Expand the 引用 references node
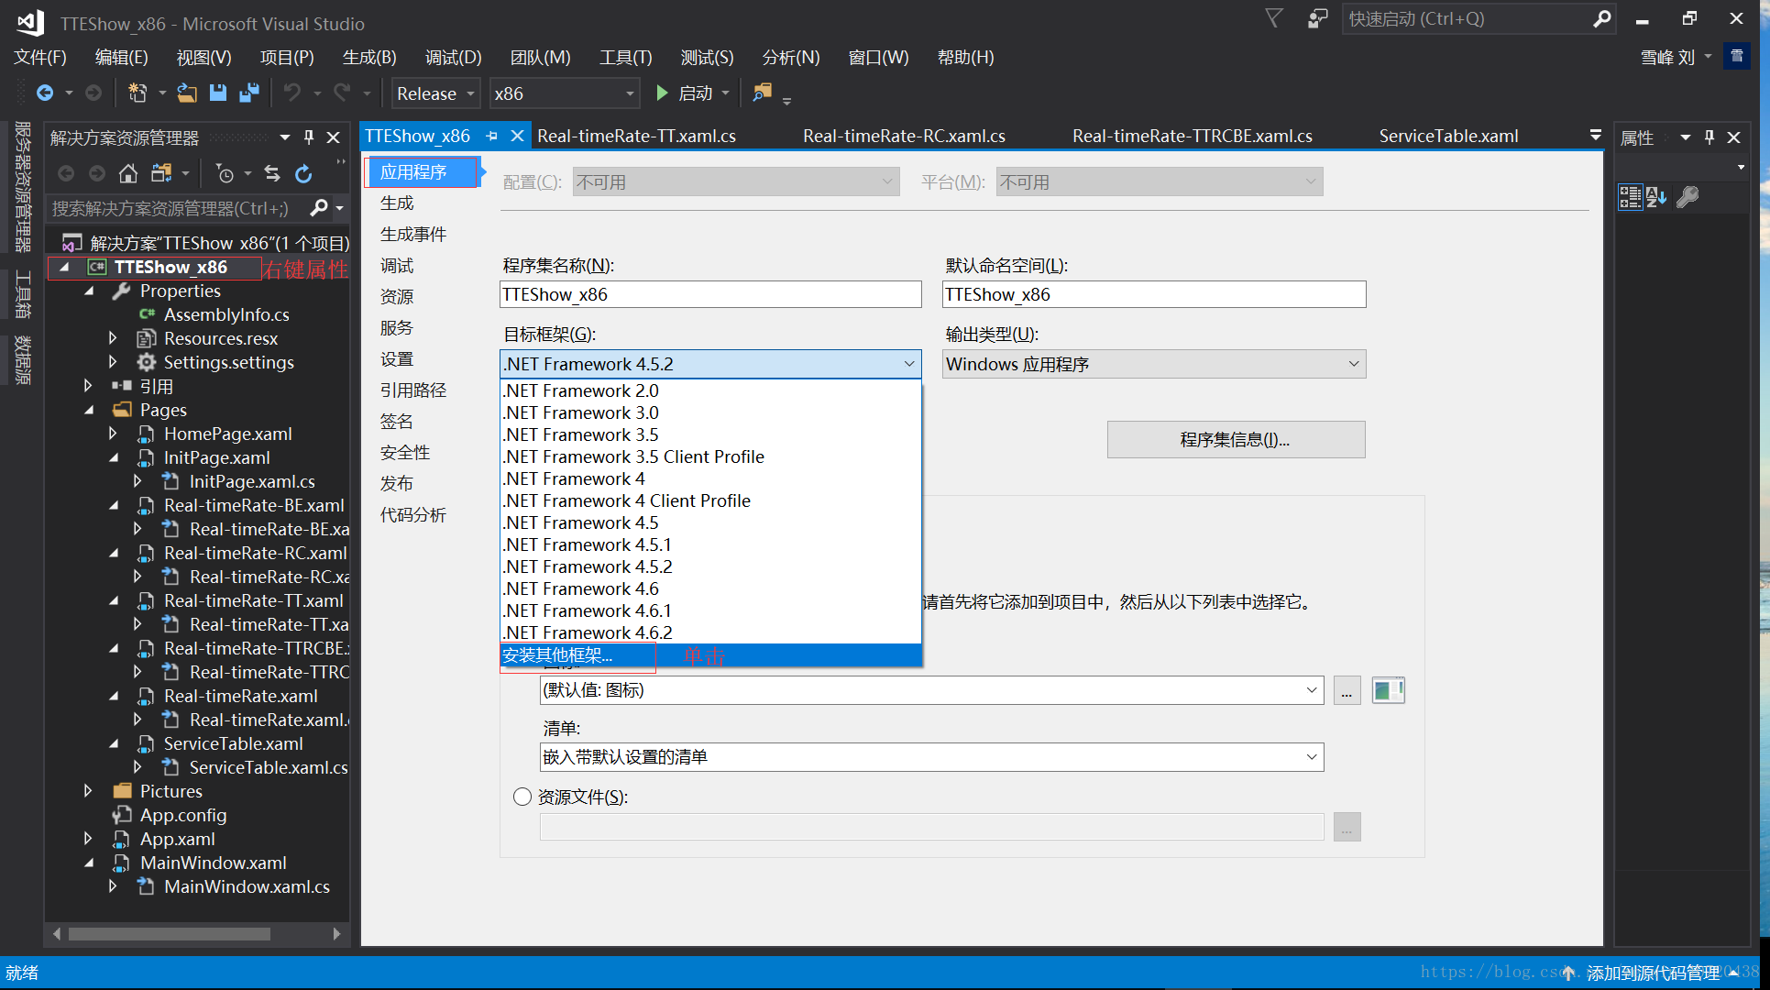The height and width of the screenshot is (990, 1770). [89, 386]
